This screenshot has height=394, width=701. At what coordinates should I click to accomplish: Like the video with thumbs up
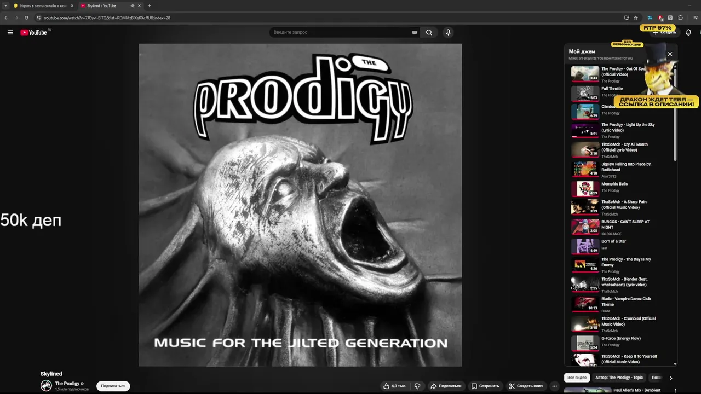395,386
